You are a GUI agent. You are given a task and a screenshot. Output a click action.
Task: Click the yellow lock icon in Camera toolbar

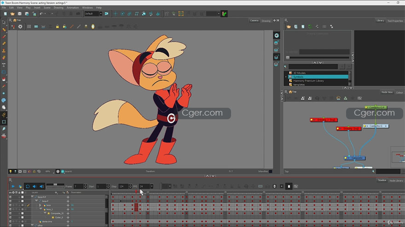(58, 27)
